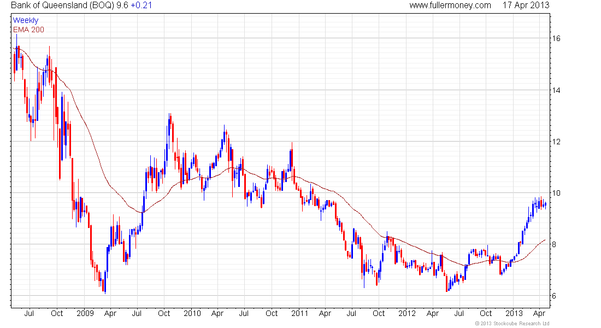Click the 'Oct' label just before 2013

486,313
